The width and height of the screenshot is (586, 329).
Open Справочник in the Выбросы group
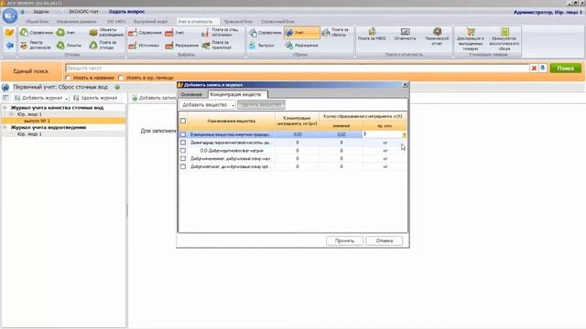[x=145, y=33]
